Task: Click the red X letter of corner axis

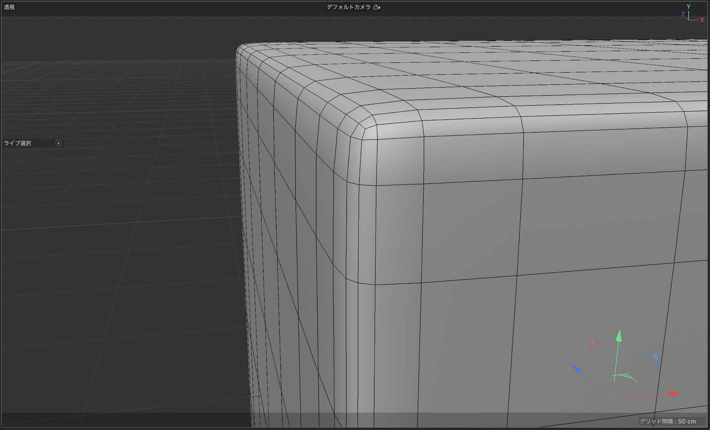Action: (x=702, y=20)
